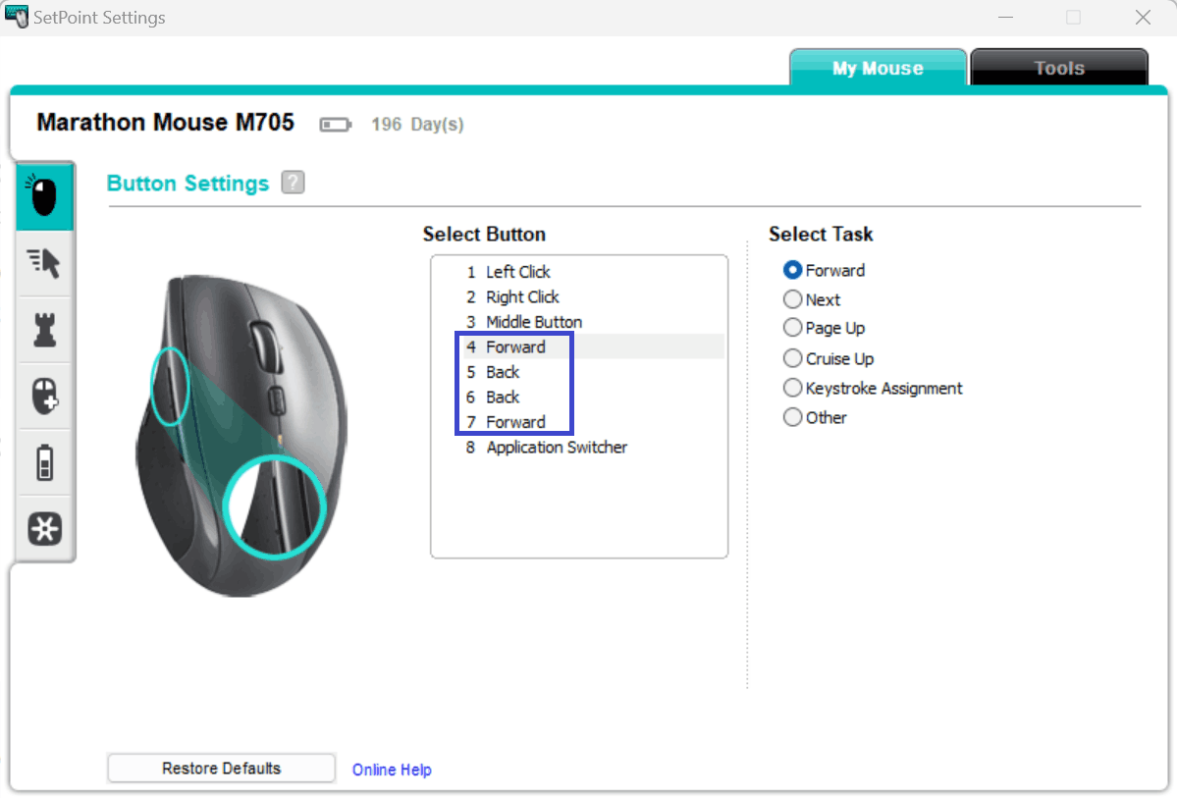Choose the Page Up radio option
Viewport: 1177px width, 798px height.
(792, 328)
